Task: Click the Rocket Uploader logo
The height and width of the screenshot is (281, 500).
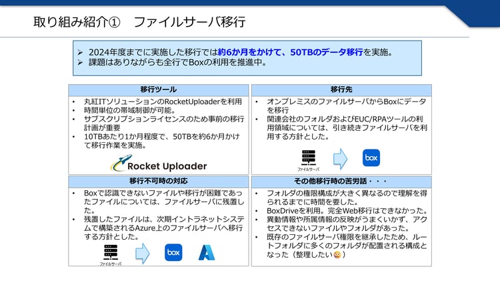Action: click(x=159, y=164)
